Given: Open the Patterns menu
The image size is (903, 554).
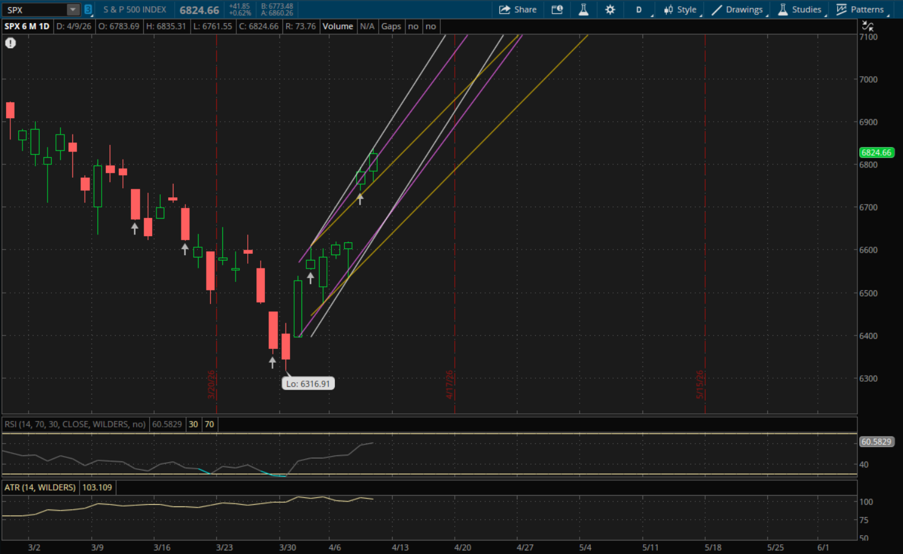Looking at the screenshot, I should pos(860,10).
